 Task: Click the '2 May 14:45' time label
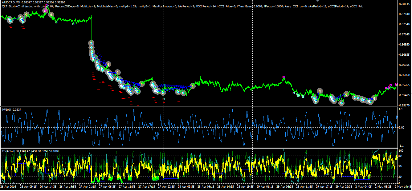tap(403, 187)
